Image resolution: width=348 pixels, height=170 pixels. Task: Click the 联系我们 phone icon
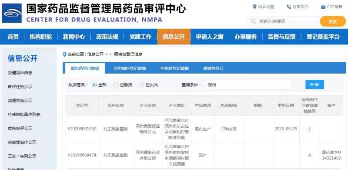tap(289, 7)
